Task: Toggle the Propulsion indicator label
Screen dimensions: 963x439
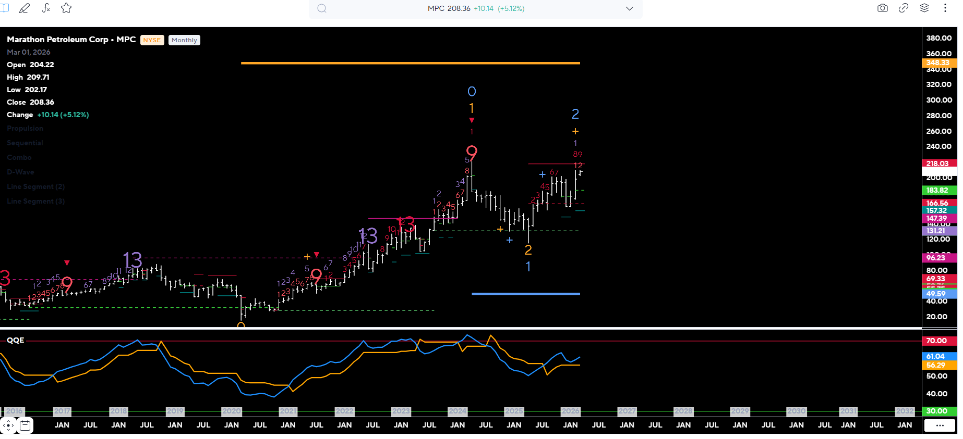Action: (25, 129)
